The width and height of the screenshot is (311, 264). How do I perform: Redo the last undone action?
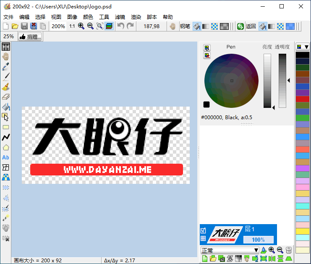130,26
